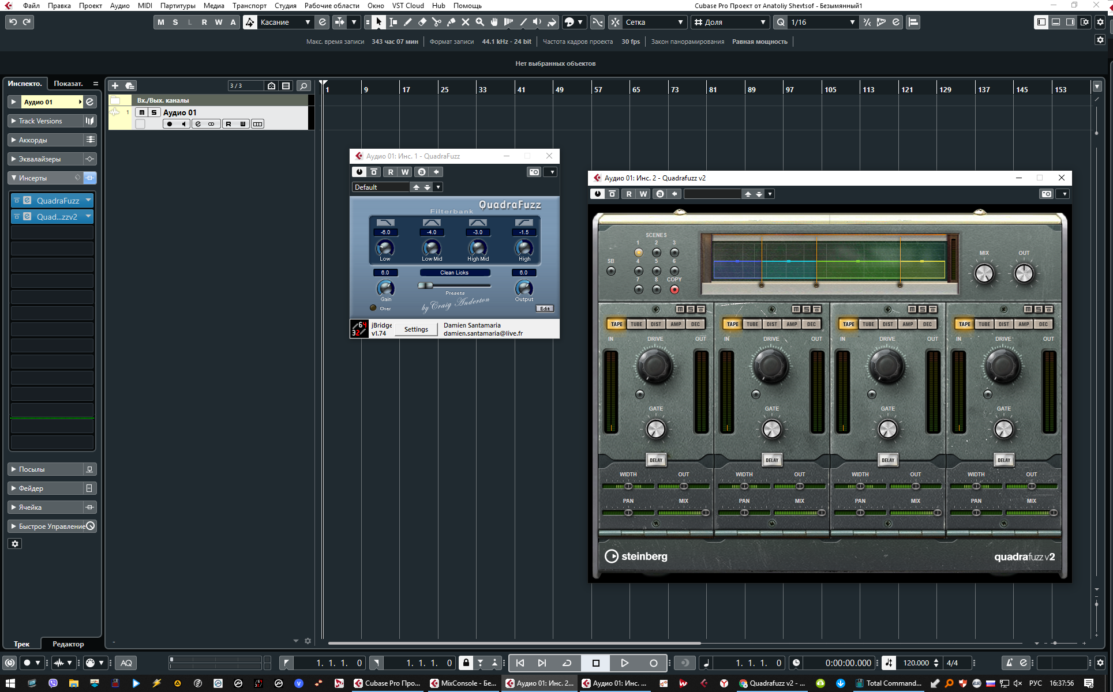
Task: Toggle global Mute state M button
Action: coord(160,22)
